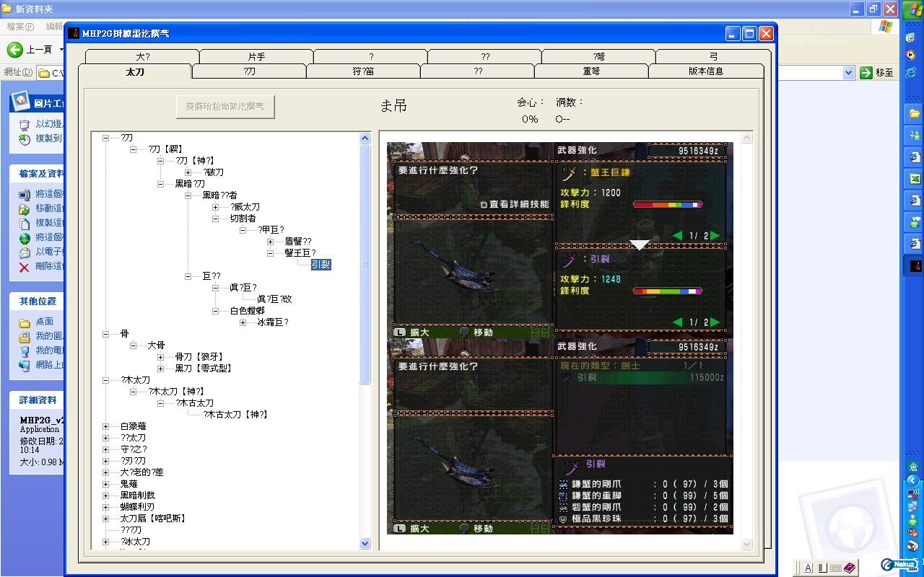924x577 pixels.
Task: Select the 黑刀【零式型】 tree item
Action: [204, 369]
